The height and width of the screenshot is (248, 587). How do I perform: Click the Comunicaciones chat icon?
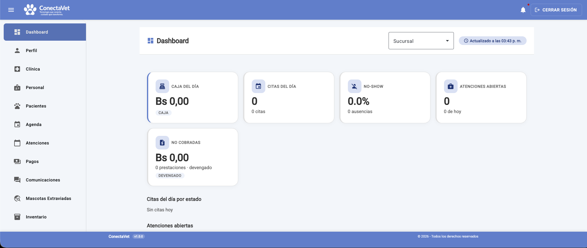pos(17,180)
